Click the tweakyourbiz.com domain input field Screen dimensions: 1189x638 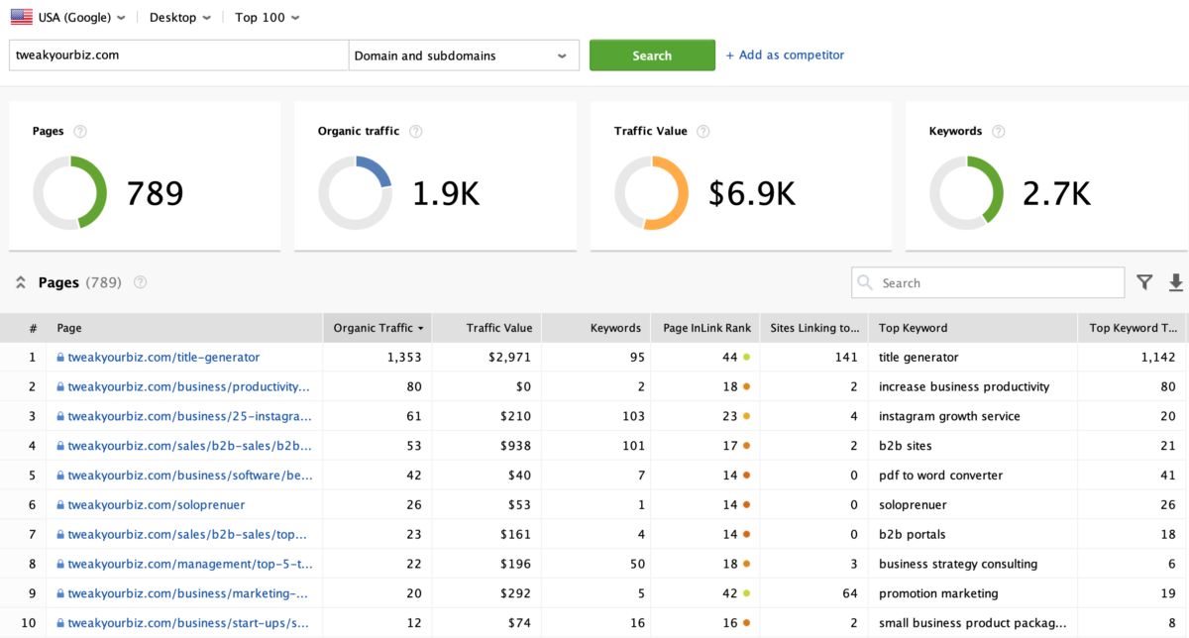[178, 55]
